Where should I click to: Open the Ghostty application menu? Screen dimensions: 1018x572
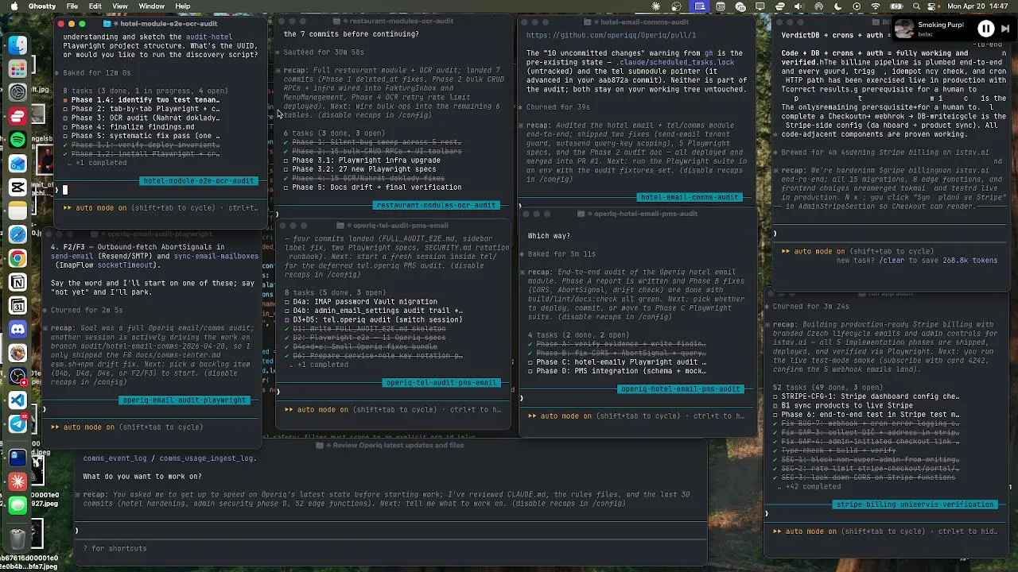point(41,6)
